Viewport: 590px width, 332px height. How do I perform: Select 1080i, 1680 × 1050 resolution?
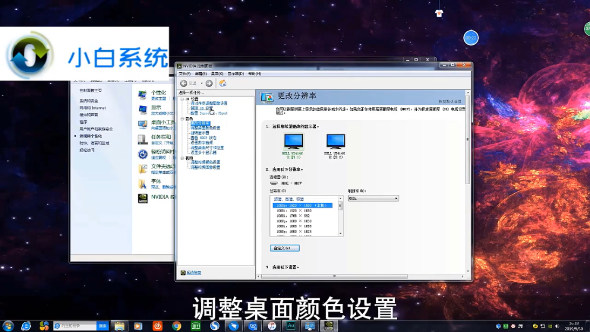294,227
